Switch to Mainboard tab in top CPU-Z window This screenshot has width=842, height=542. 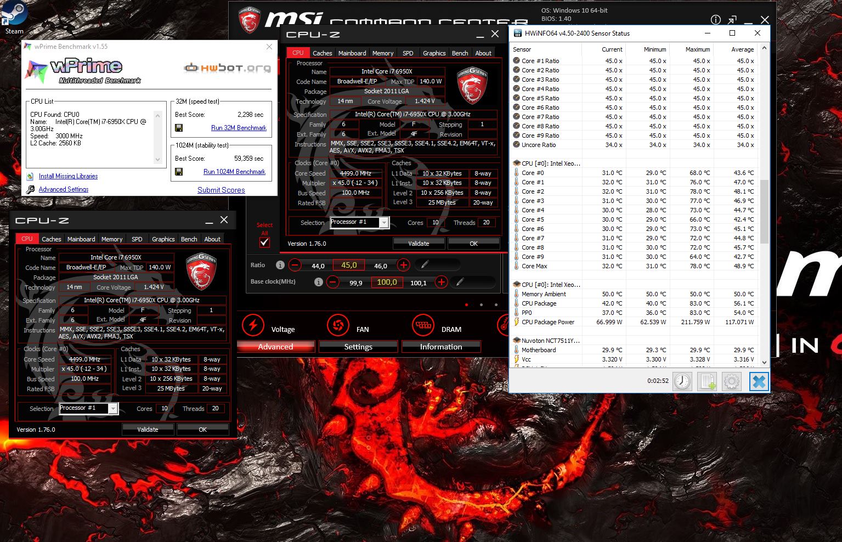coord(352,53)
